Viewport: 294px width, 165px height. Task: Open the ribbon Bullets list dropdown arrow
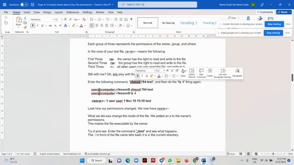(95, 19)
